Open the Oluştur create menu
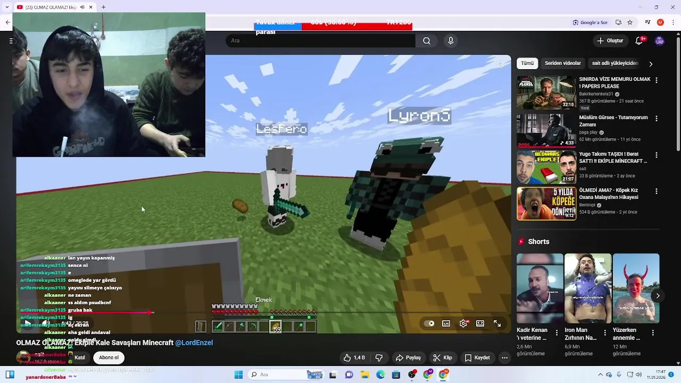 click(x=610, y=40)
